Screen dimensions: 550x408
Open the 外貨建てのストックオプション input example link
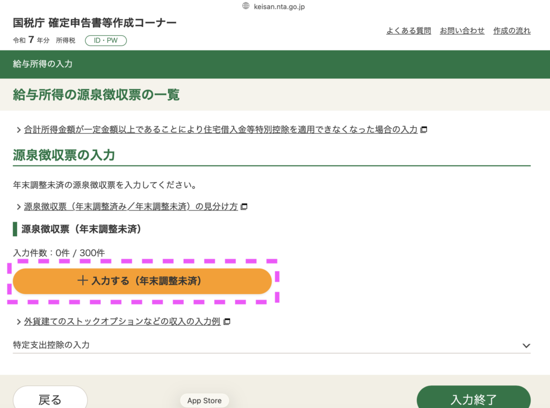pos(122,322)
